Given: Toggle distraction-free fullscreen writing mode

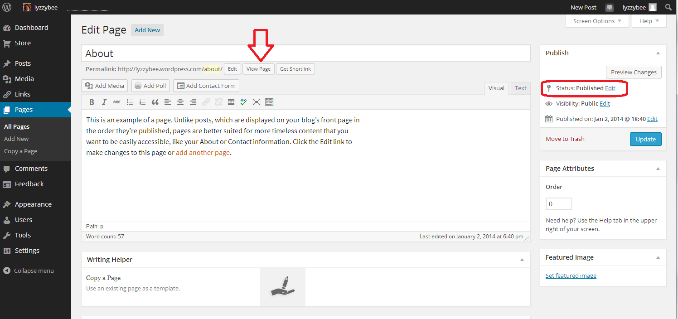Looking at the screenshot, I should [257, 102].
